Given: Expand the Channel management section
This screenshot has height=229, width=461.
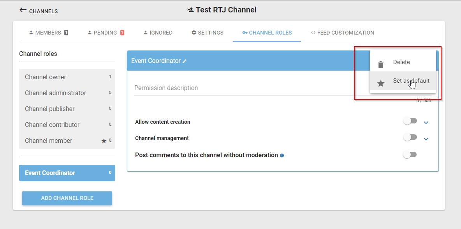Looking at the screenshot, I should [x=426, y=139].
